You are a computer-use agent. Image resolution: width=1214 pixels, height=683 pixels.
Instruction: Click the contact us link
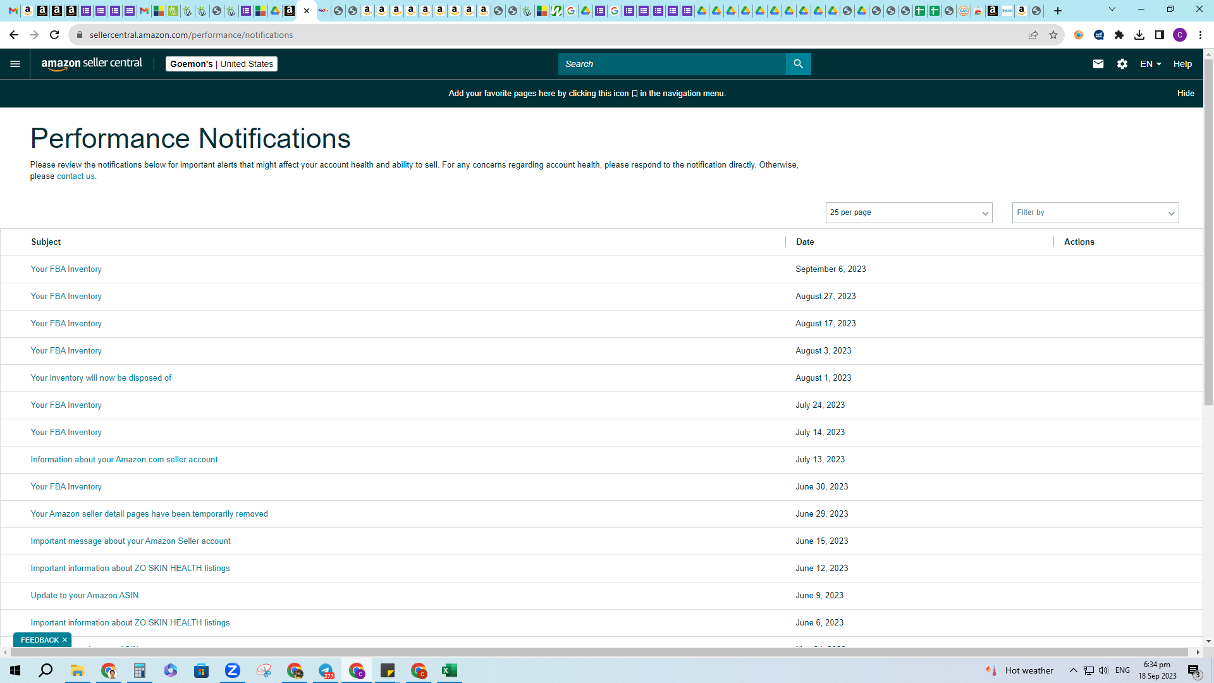[x=75, y=176]
